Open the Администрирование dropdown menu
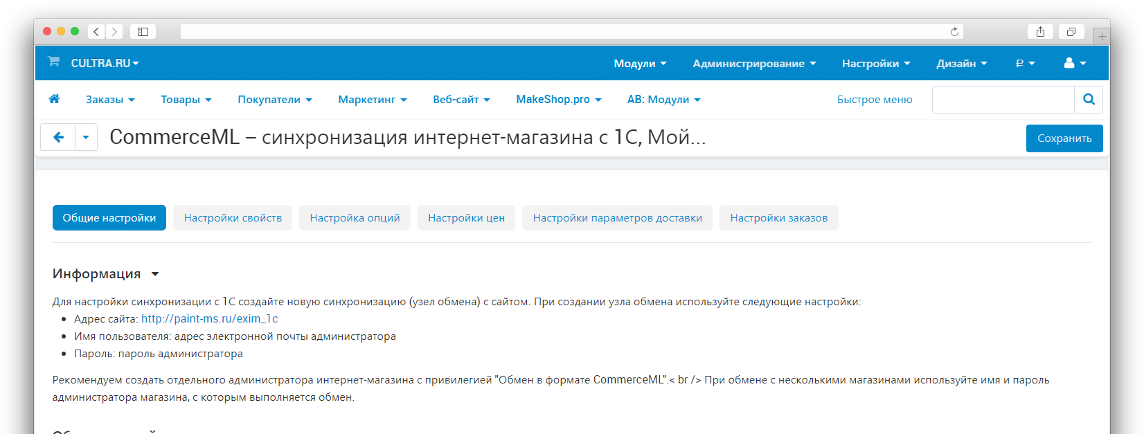The image size is (1144, 434). [754, 63]
